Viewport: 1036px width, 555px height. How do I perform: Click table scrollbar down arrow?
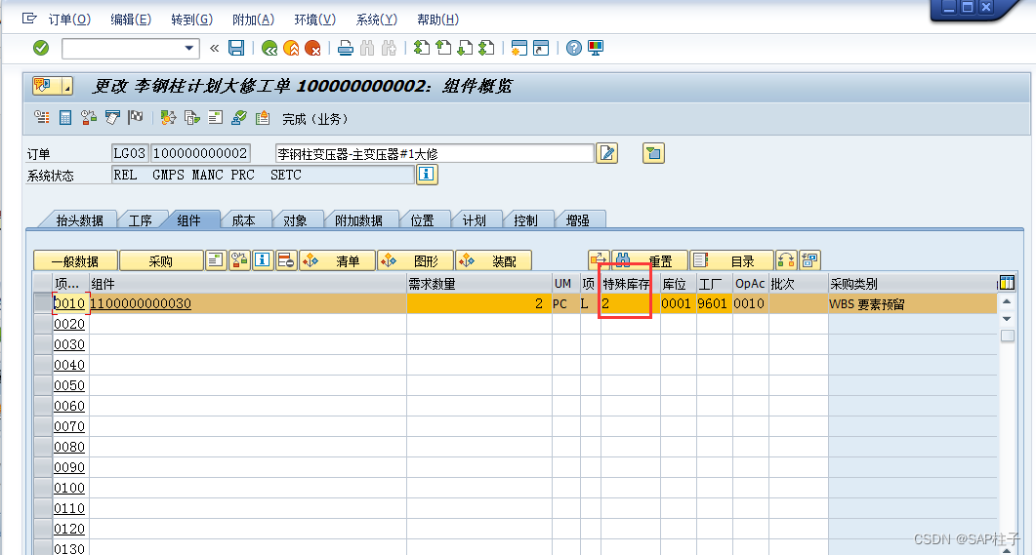tap(1007, 319)
